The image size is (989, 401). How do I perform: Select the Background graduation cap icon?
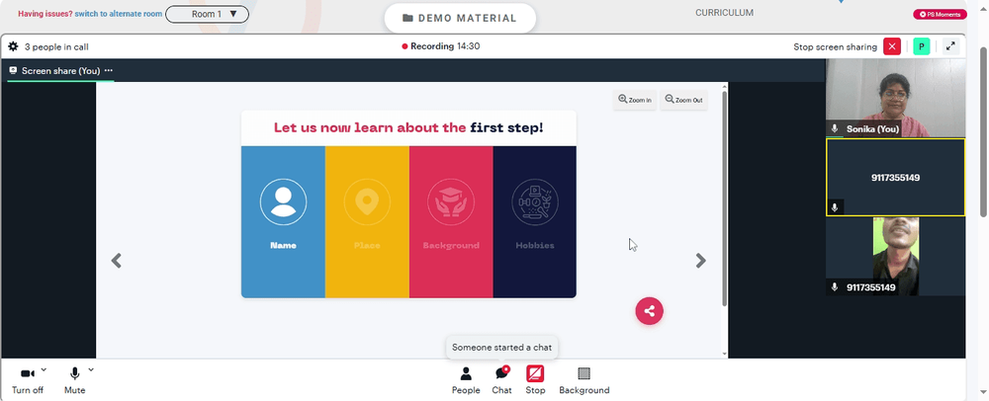pyautogui.click(x=451, y=202)
